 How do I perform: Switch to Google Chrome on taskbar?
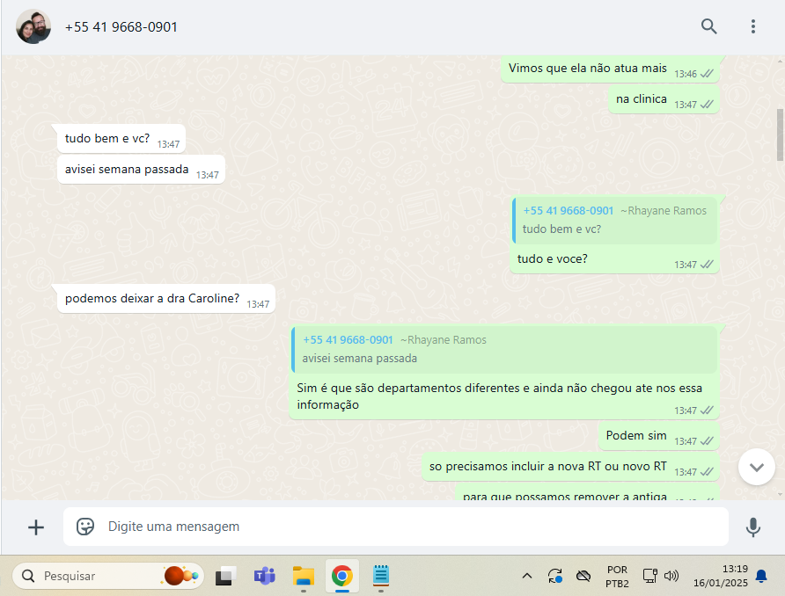(342, 576)
